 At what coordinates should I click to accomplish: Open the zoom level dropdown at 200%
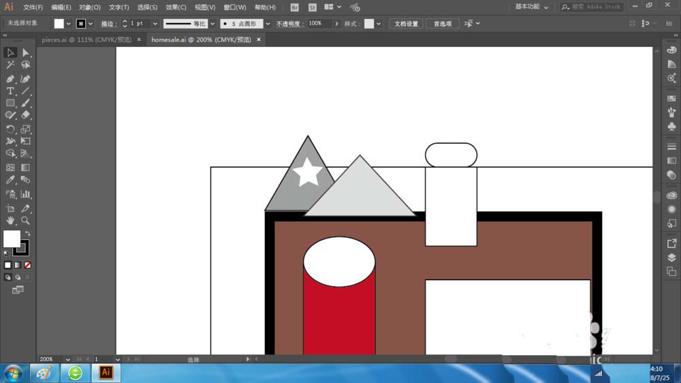click(x=69, y=359)
